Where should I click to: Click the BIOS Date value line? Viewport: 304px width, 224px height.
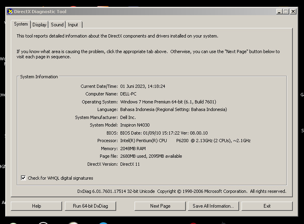(164, 133)
